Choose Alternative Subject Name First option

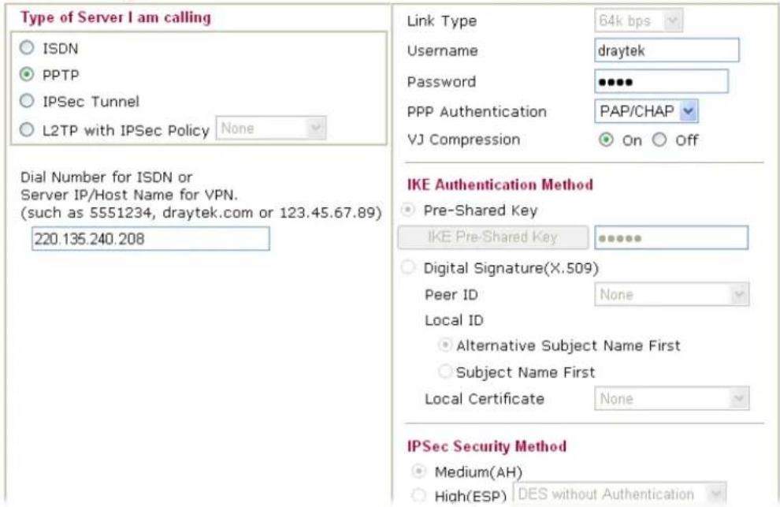[444, 345]
